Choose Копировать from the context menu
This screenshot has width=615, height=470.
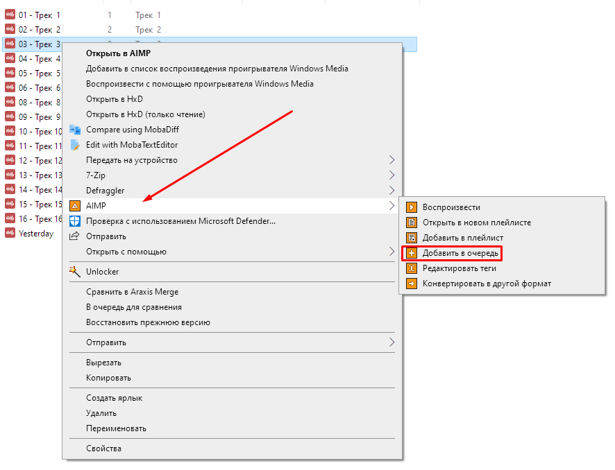coord(108,378)
